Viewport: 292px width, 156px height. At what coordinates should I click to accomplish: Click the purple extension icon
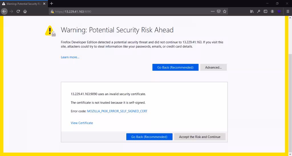[x=279, y=11]
